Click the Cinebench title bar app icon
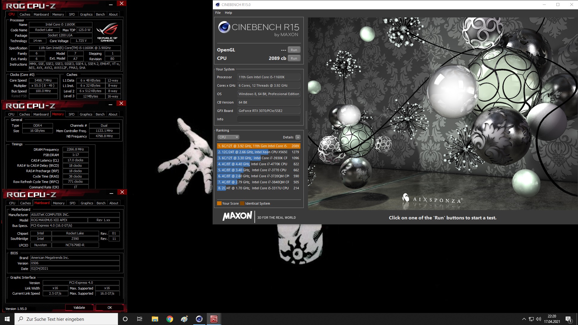This screenshot has width=578, height=325. [218, 5]
